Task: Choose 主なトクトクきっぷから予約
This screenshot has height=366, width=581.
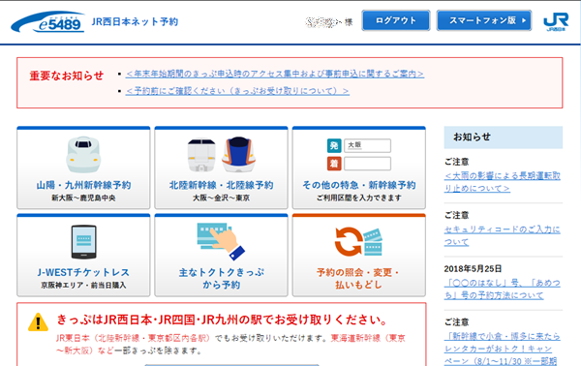Action: [x=221, y=255]
